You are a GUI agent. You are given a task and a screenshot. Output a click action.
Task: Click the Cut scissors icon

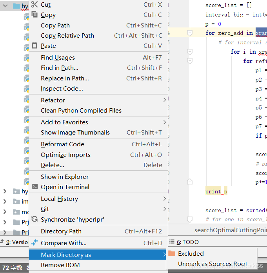[x=35, y=4]
